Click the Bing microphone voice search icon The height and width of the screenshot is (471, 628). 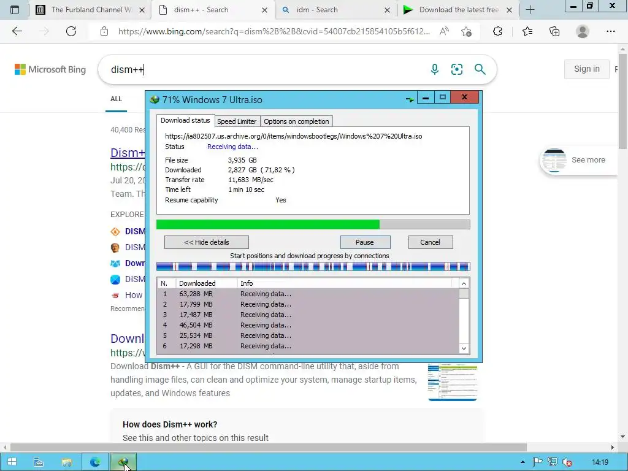435,69
